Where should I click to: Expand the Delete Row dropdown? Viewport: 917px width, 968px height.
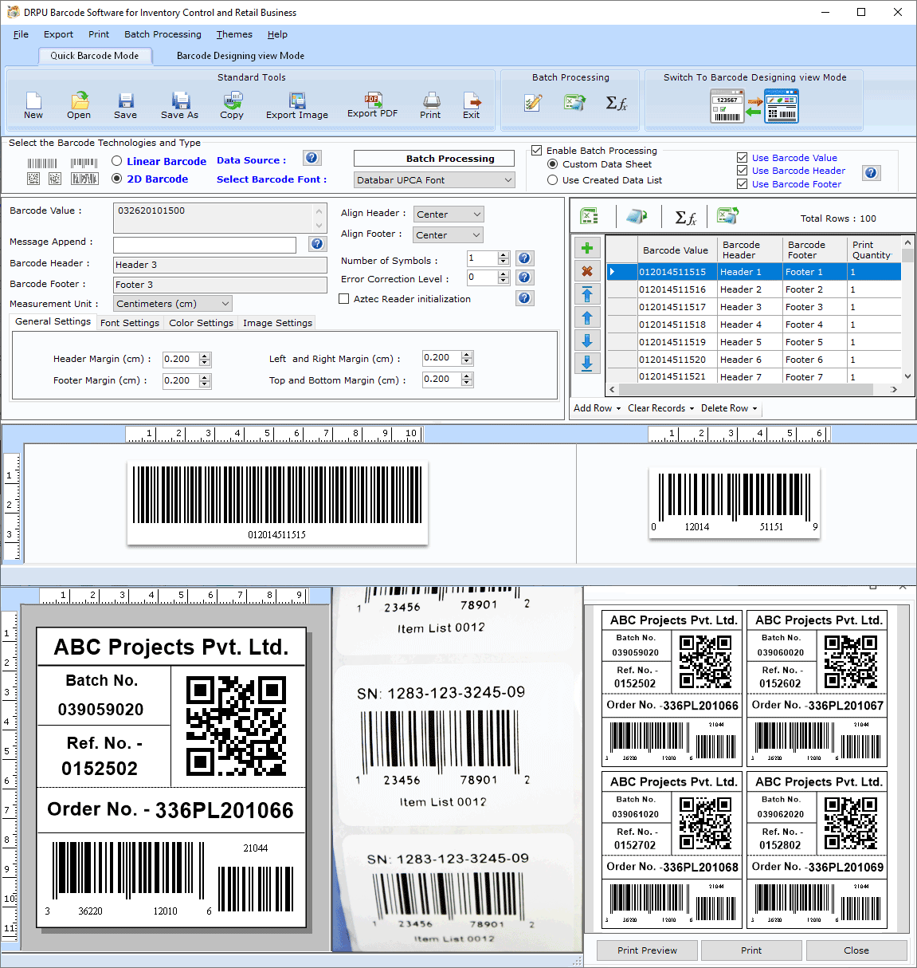pos(728,408)
